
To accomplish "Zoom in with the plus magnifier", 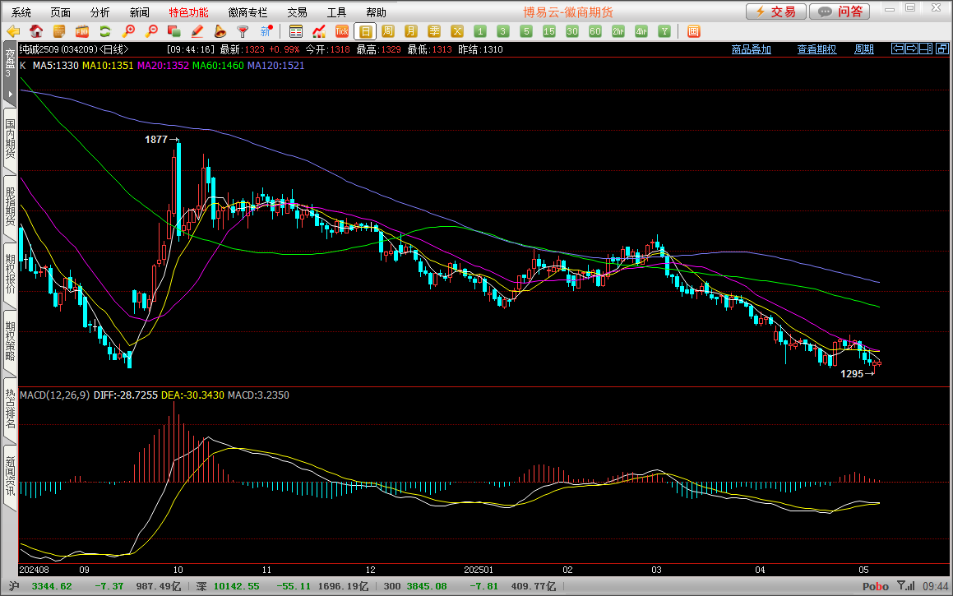I will click(x=128, y=31).
